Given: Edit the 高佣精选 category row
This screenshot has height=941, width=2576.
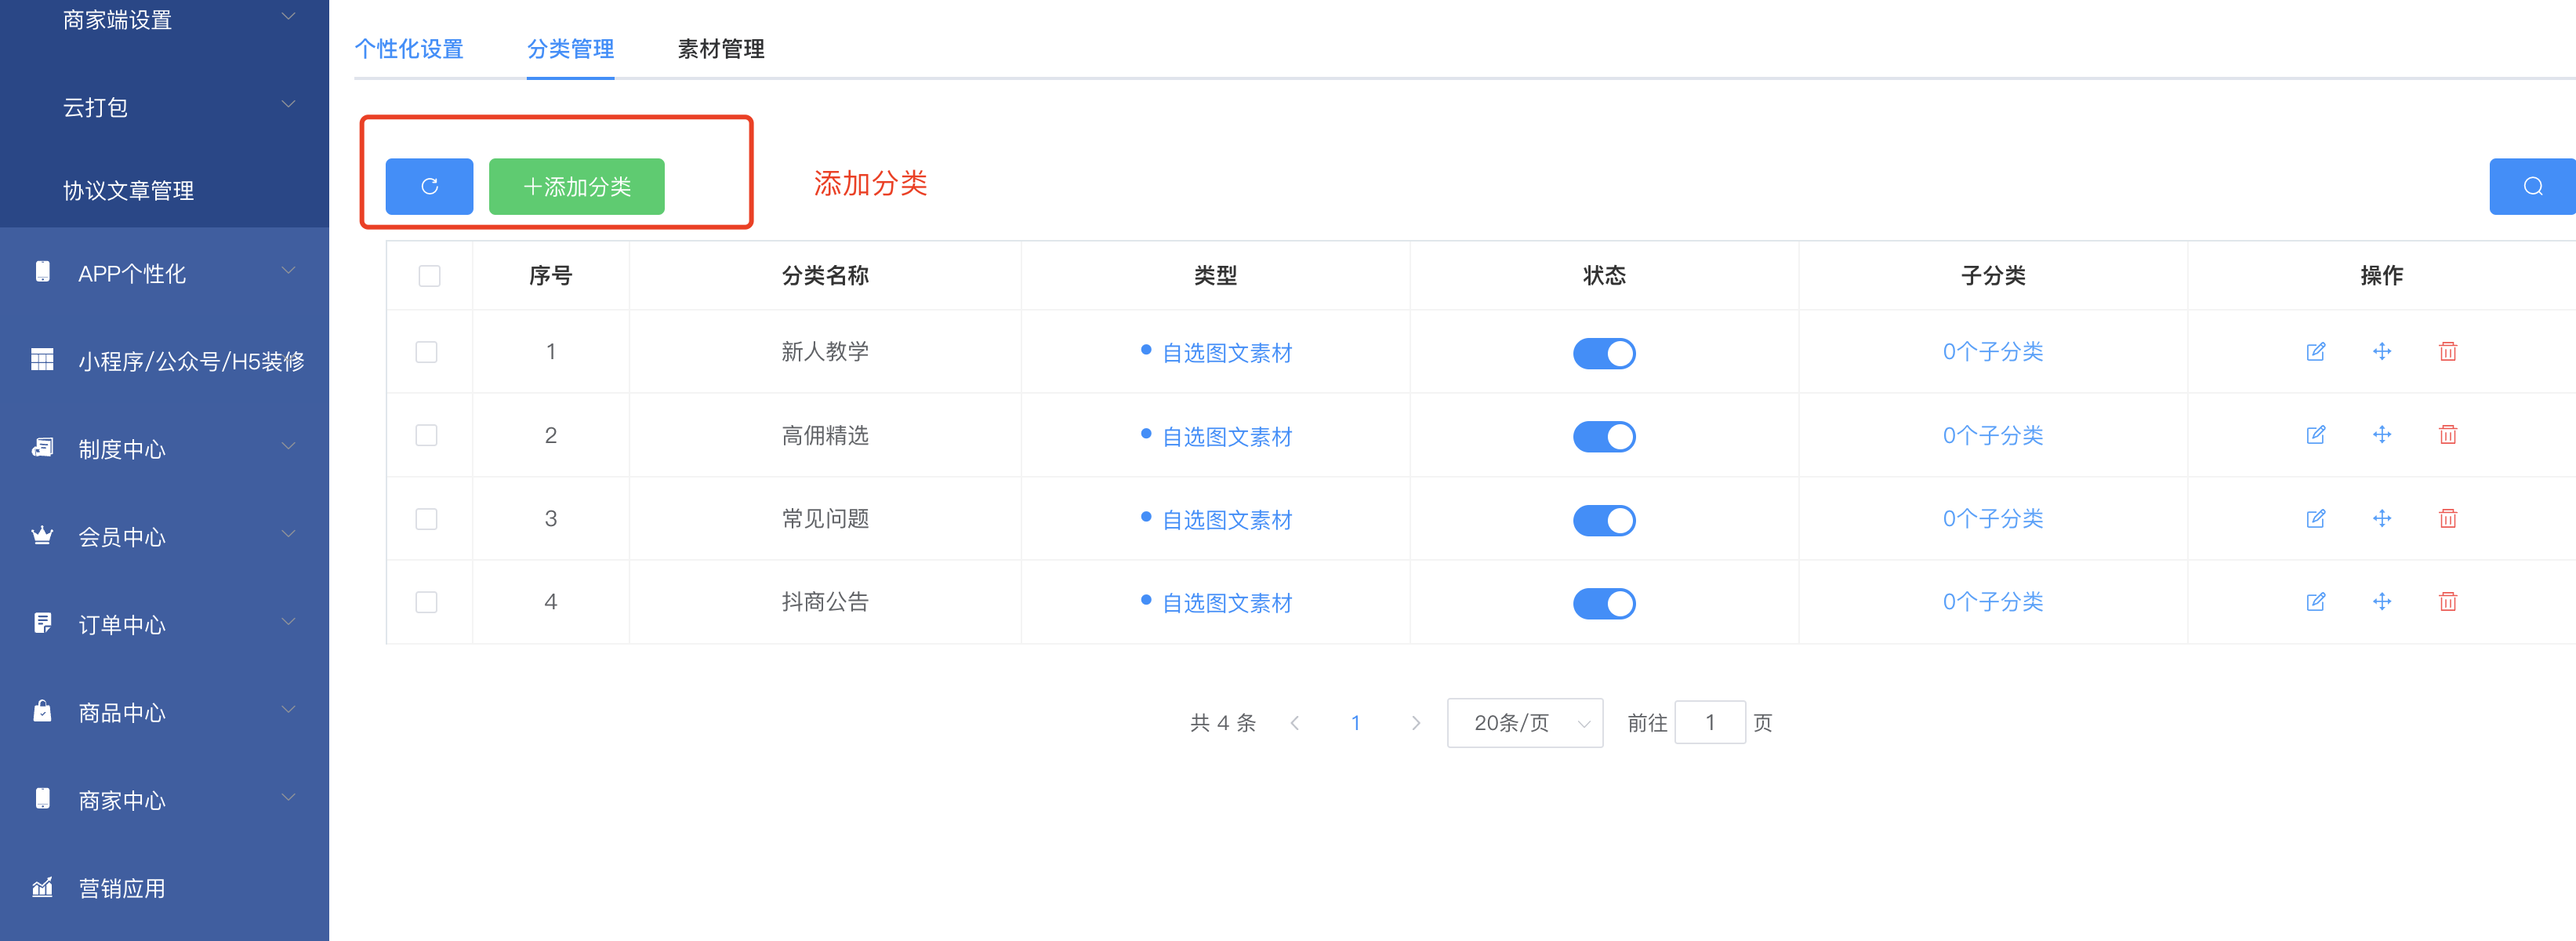Looking at the screenshot, I should coord(2315,435).
